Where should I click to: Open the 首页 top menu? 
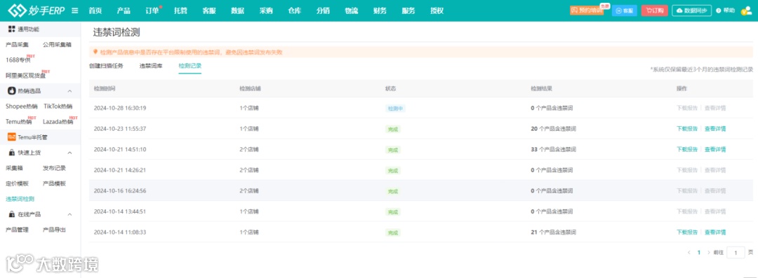(x=95, y=11)
